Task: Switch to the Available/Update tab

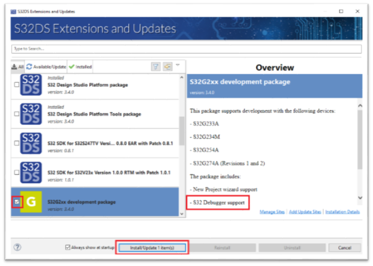Action: pos(46,67)
